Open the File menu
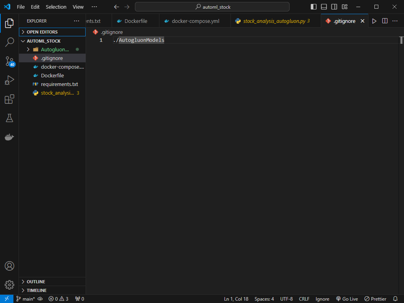Image resolution: width=404 pixels, height=303 pixels. click(x=21, y=7)
